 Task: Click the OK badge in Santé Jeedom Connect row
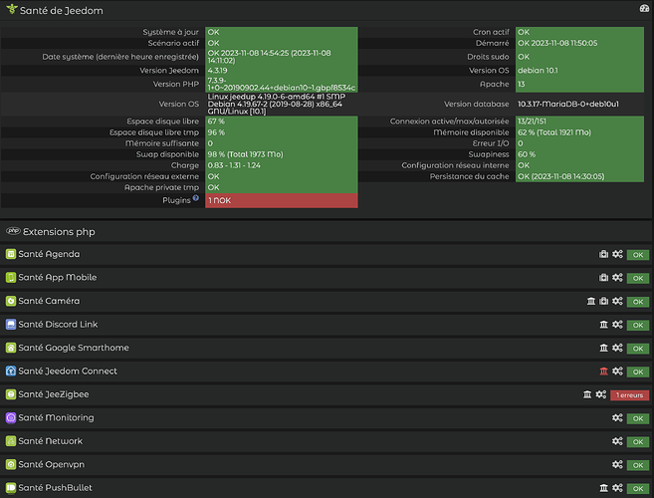coord(638,372)
